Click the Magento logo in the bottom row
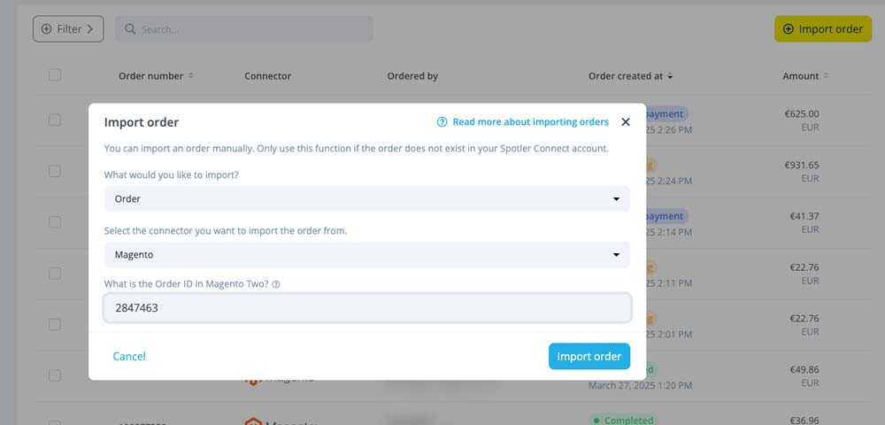 click(253, 421)
